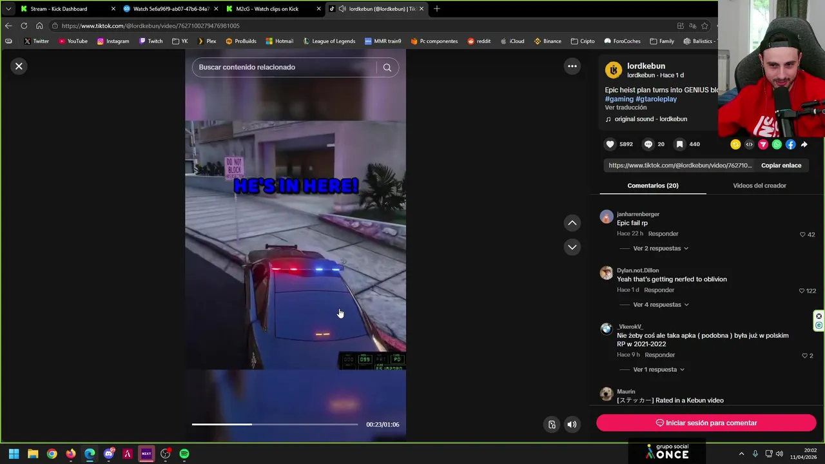Expand Ver 2 respuestas under janharrenberger
The height and width of the screenshot is (464, 825).
pyautogui.click(x=661, y=248)
